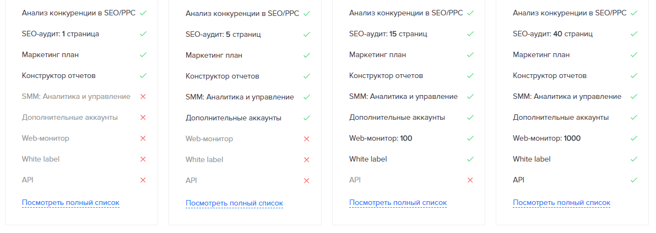Click API checkmark in the 40-page plan
Viewport: 656px width, 233px height.
click(x=634, y=180)
